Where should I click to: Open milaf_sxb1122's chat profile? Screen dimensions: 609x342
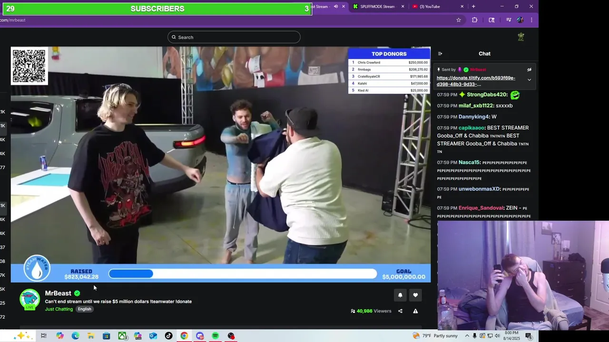coord(476,106)
